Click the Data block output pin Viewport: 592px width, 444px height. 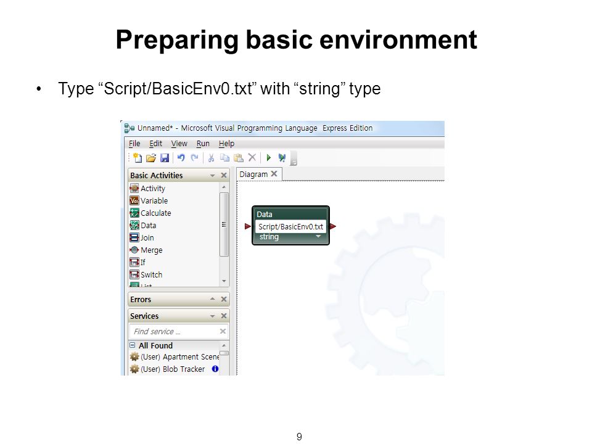(x=332, y=226)
